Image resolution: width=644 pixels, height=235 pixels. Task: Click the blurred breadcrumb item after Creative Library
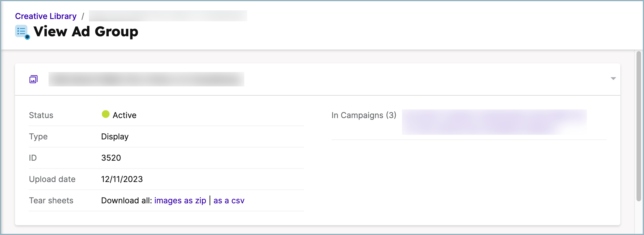click(168, 16)
